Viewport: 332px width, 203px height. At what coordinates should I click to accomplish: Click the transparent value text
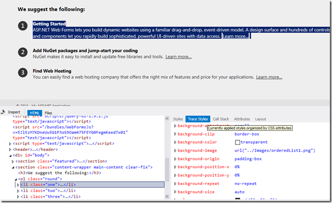254,142
